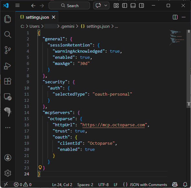Viewport: 191px width, 188px height.
Task: Open the Remote Explorer view
Action: click(7, 97)
